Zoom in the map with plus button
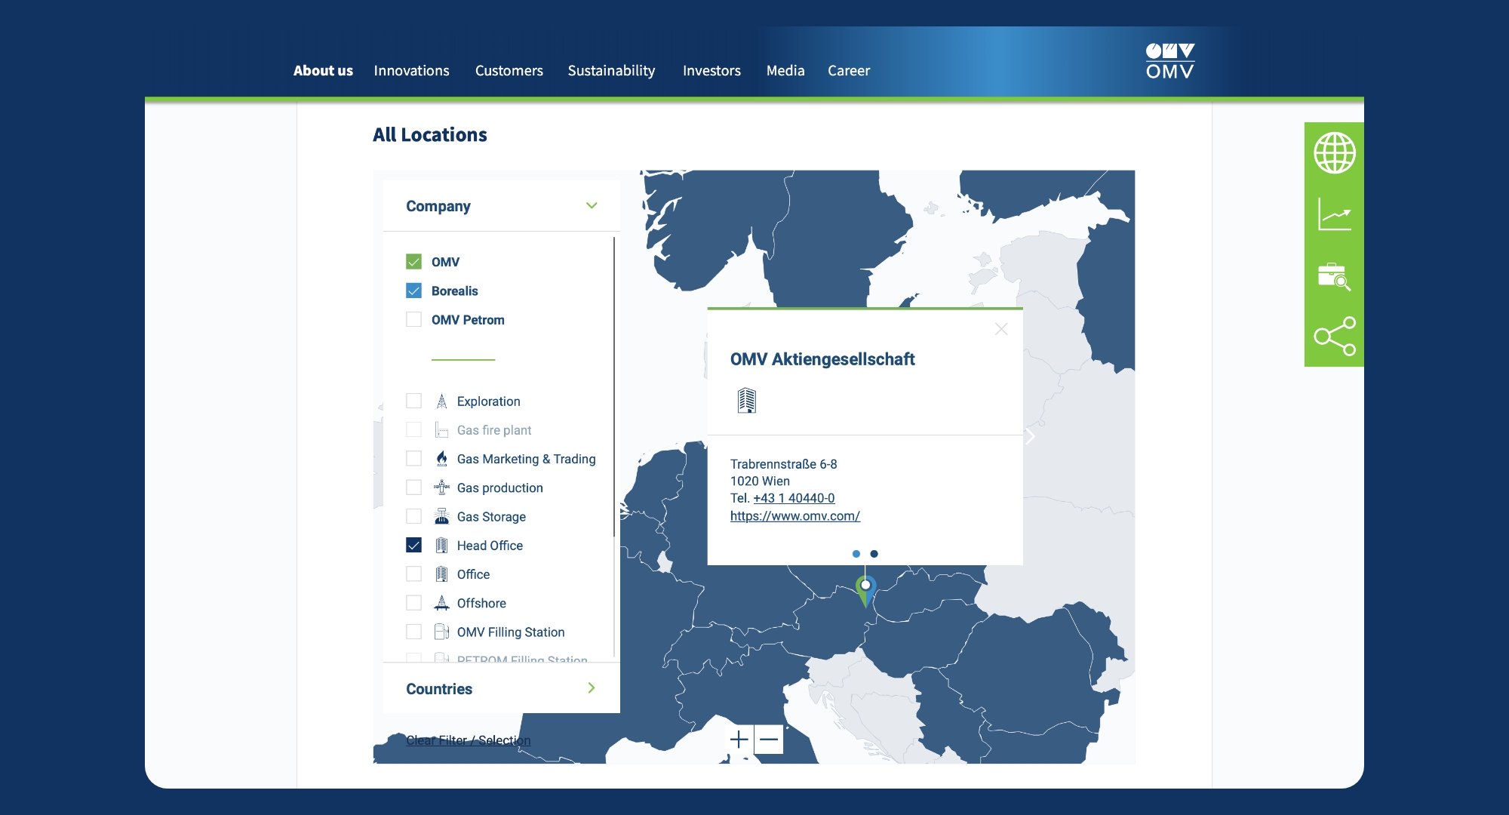Screen dimensions: 1509x815 point(739,740)
